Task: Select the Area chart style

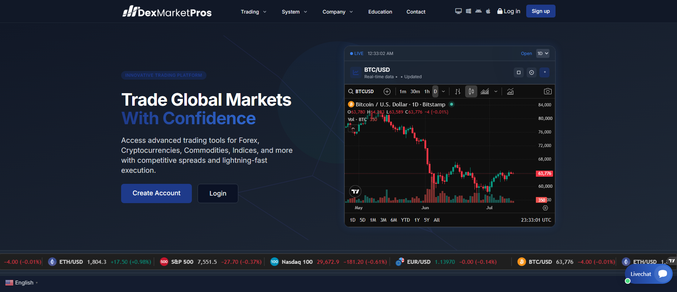Action: [x=485, y=91]
